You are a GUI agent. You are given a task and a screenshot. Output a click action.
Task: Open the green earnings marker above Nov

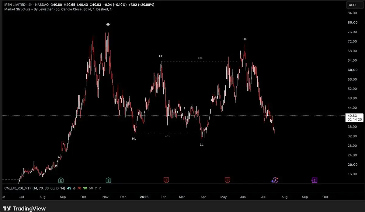108,180
